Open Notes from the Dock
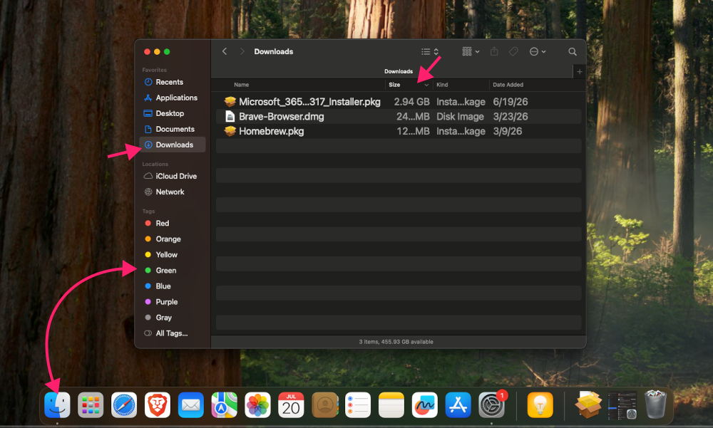The width and height of the screenshot is (713, 428). (391, 404)
